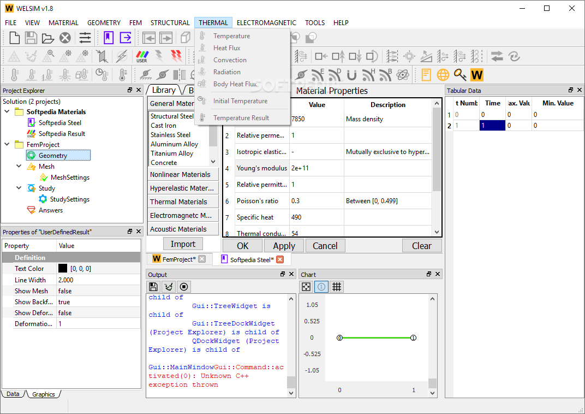
Task: Click the OK button
Action: [242, 246]
